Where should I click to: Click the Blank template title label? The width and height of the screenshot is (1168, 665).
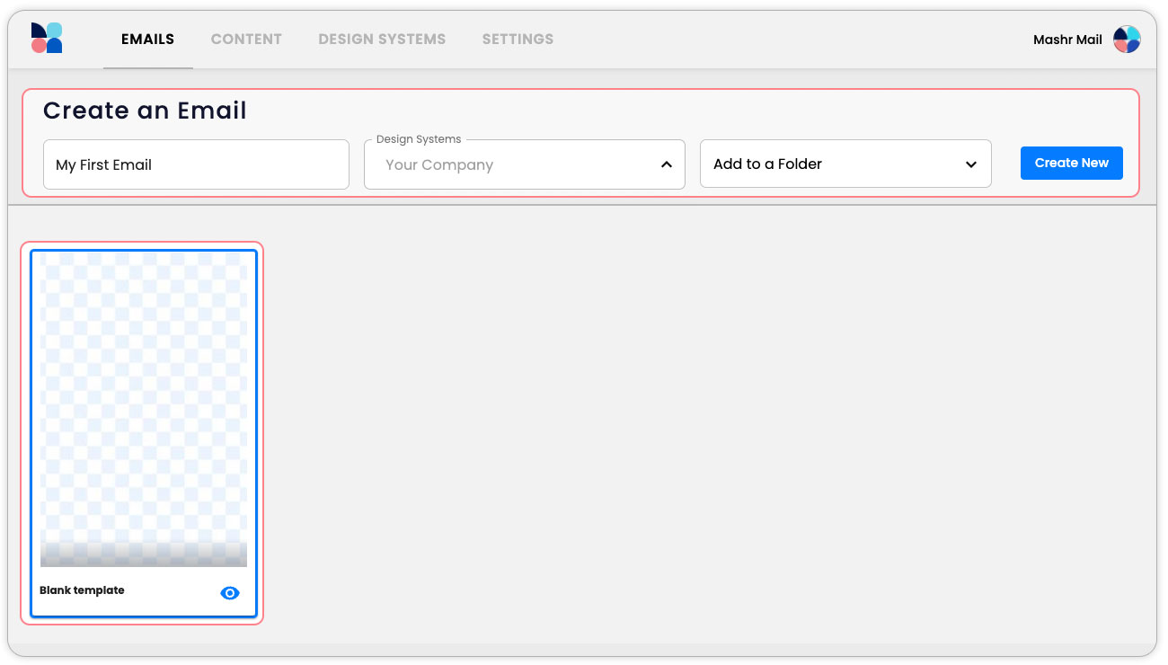coord(82,590)
